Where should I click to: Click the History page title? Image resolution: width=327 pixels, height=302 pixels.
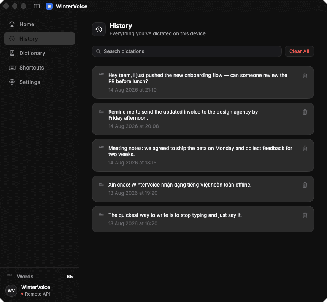(x=121, y=26)
